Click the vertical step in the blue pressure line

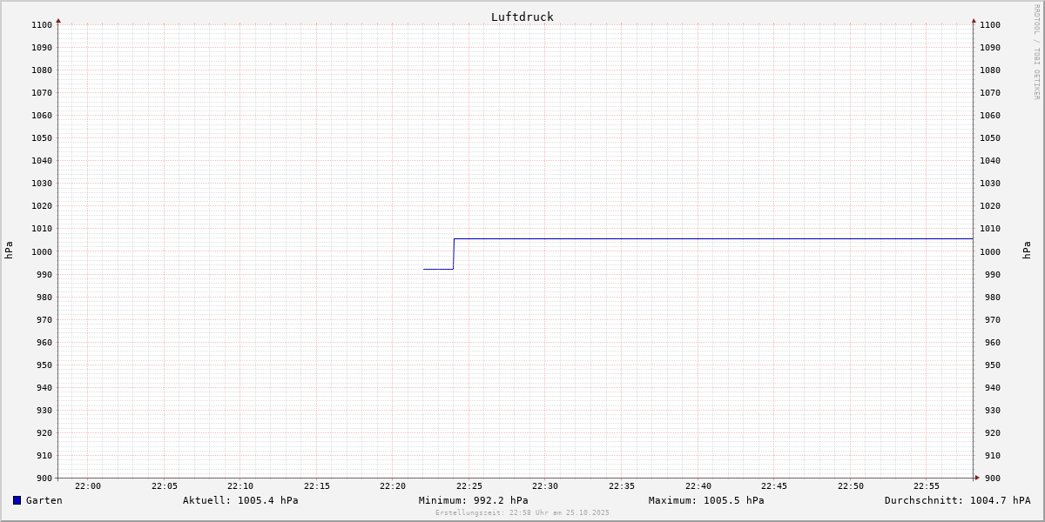click(454, 254)
